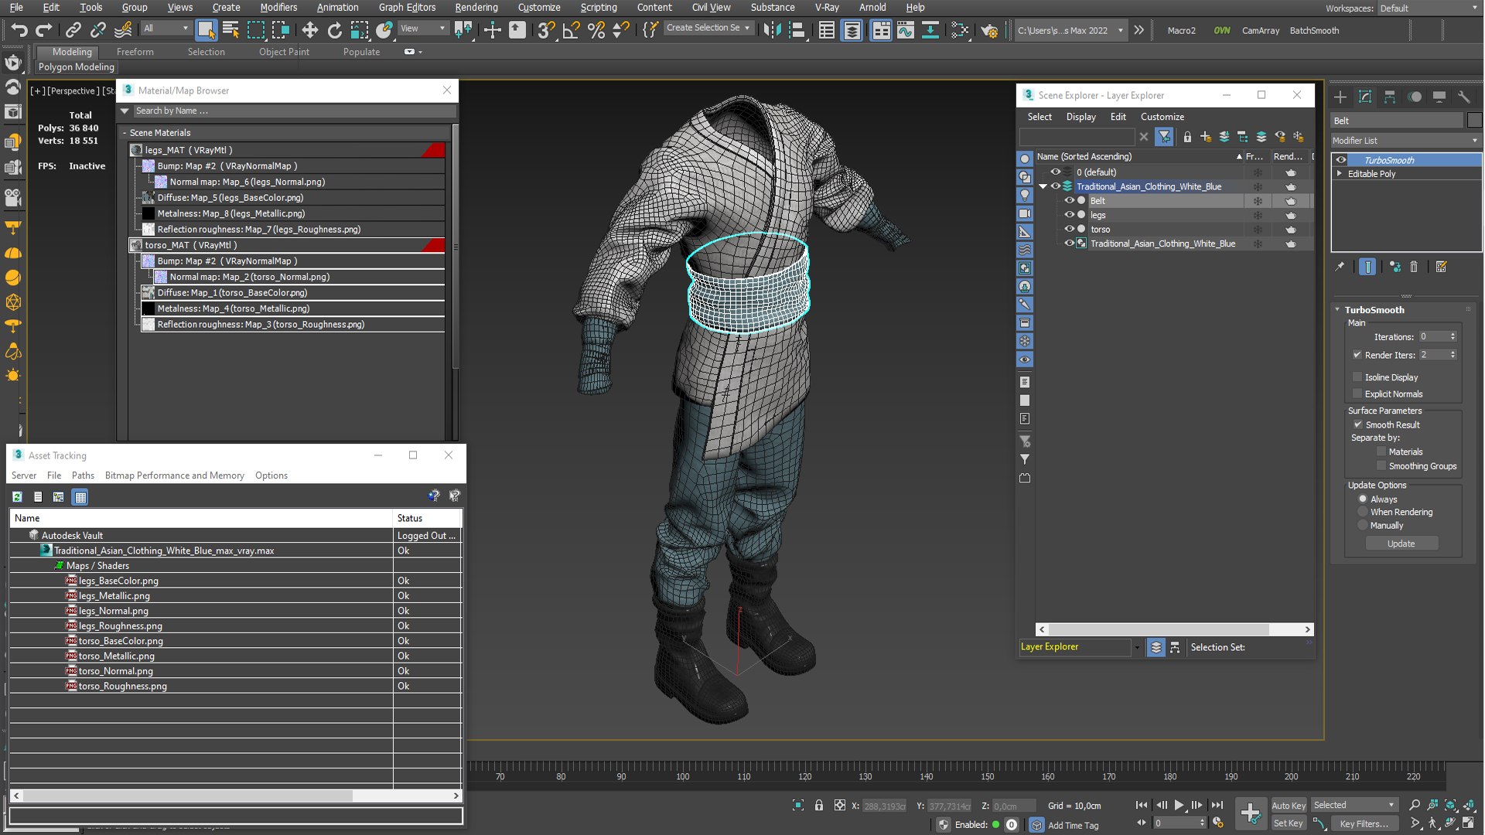
Task: Open Customize menu in Scene Explorer
Action: point(1162,117)
